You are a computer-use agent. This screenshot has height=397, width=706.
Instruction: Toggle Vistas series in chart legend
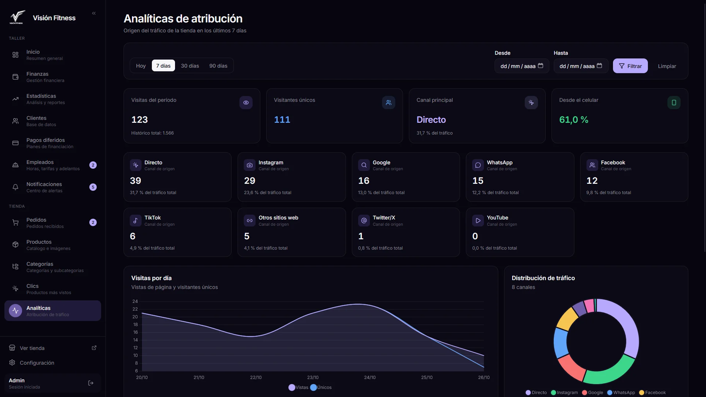point(298,387)
